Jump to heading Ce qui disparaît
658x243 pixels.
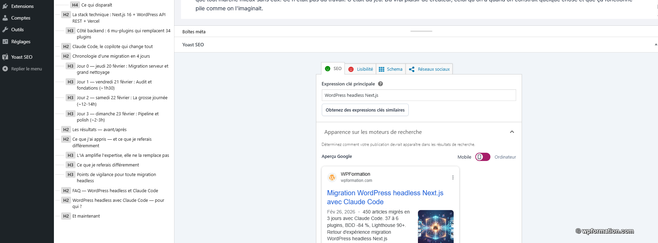tap(97, 5)
